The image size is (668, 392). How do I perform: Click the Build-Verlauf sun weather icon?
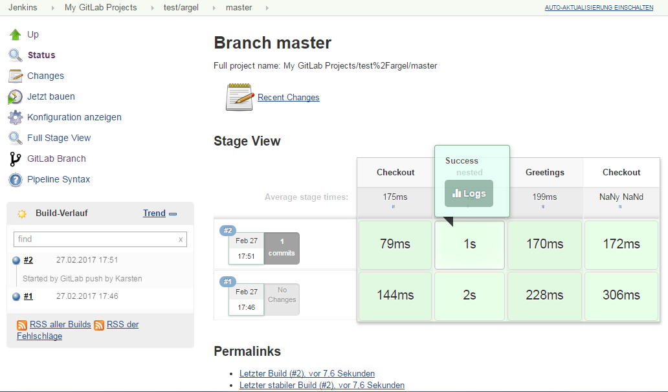tap(22, 213)
